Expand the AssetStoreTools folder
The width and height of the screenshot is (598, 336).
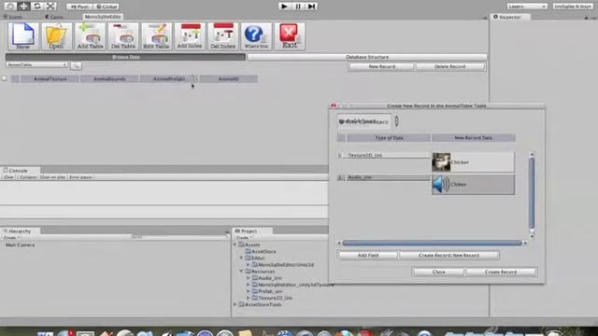(235, 304)
